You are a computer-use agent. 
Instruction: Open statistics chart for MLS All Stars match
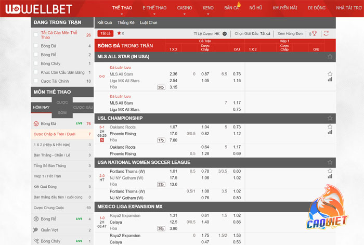point(330,80)
